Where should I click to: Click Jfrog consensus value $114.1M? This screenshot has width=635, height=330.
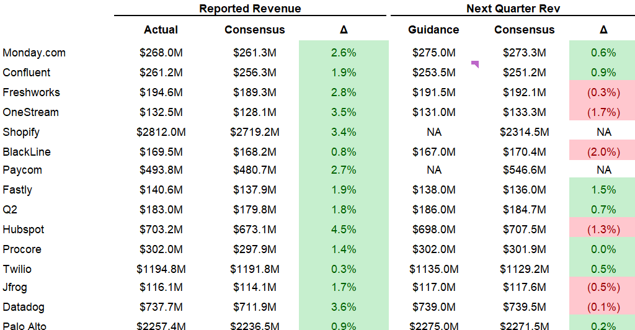[x=255, y=287]
